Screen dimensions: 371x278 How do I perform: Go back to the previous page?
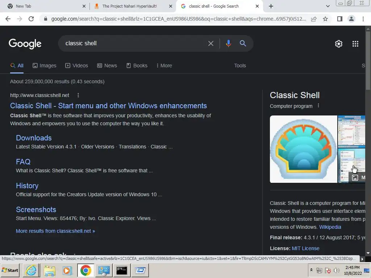[x=8, y=19]
